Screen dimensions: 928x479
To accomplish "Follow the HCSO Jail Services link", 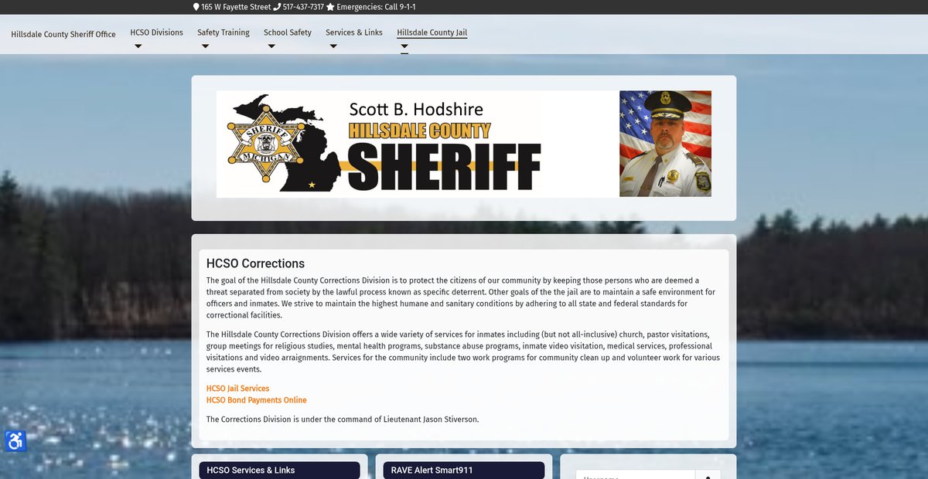I will (237, 389).
